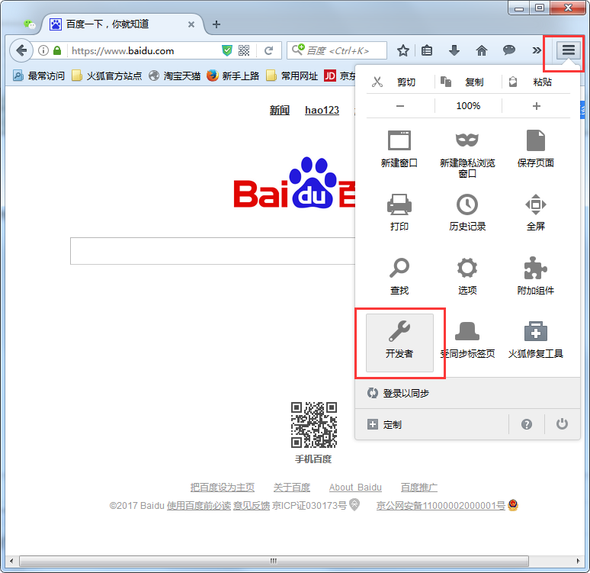Image resolution: width=590 pixels, height=573 pixels.
Task: Click the Developer wrench icon
Action: coord(399,330)
